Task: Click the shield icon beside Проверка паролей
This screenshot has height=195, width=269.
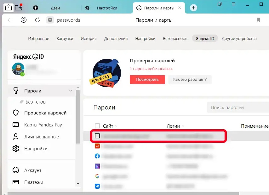Action: 16,113
